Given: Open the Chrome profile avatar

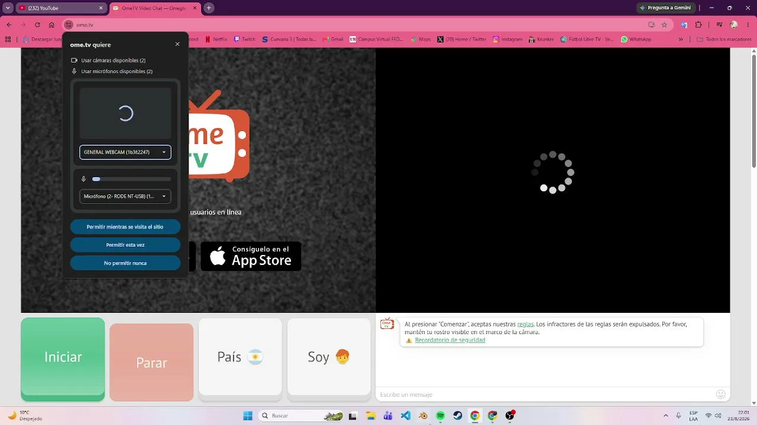Looking at the screenshot, I should pos(734,25).
